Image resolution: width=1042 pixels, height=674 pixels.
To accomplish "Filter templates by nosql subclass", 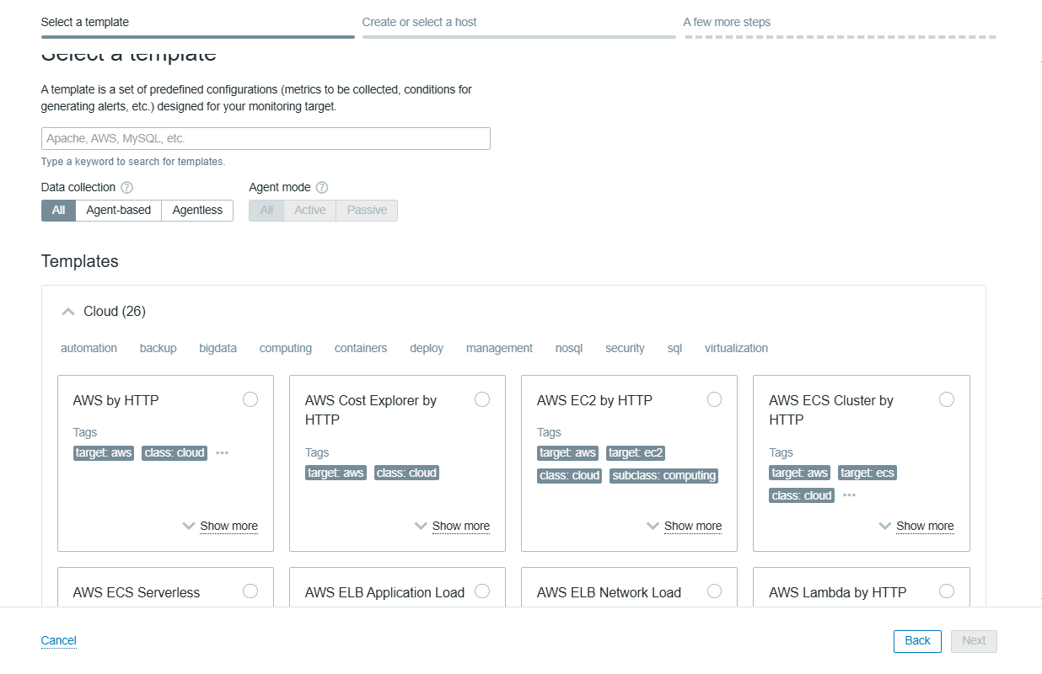I will 569,348.
